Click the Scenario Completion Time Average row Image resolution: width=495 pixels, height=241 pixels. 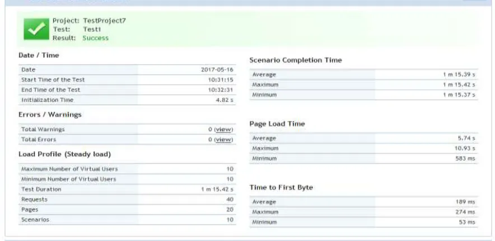coord(363,75)
